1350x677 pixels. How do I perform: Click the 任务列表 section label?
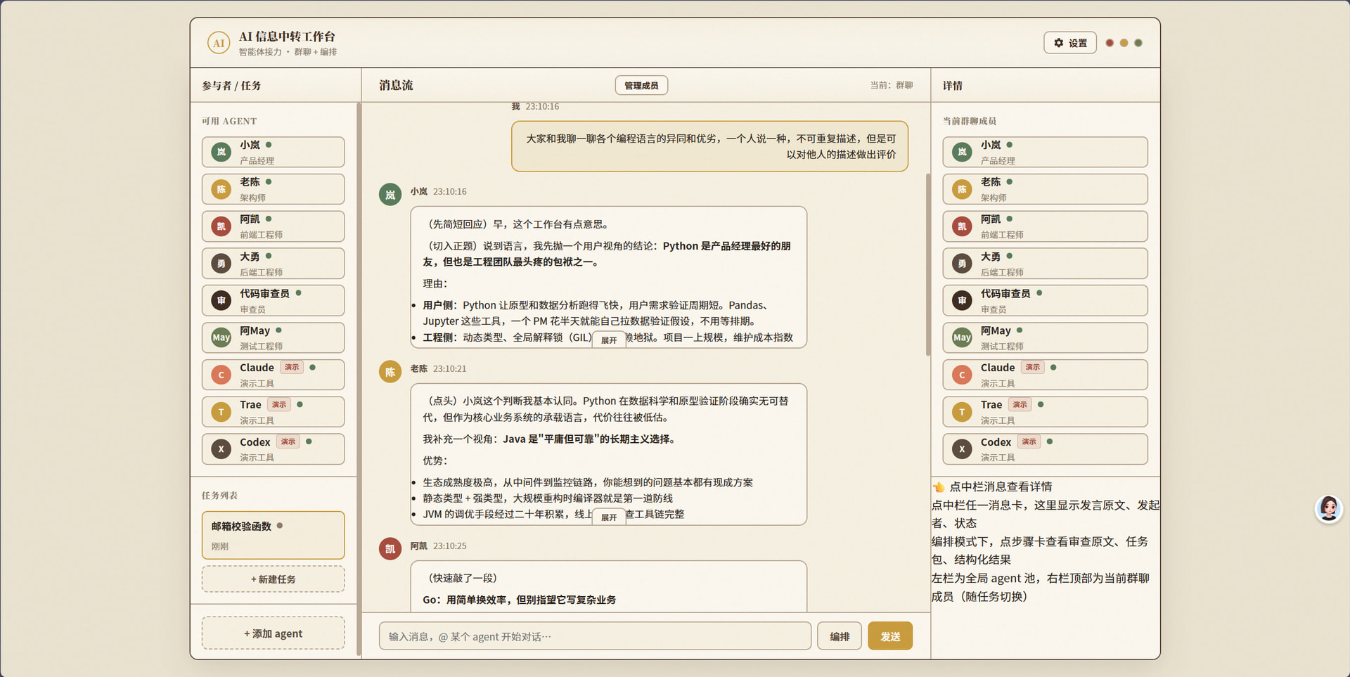point(219,495)
